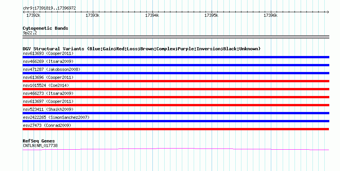Click the red loss bar of nsv466273
Screen dimensions: 340x171
click(176, 97)
